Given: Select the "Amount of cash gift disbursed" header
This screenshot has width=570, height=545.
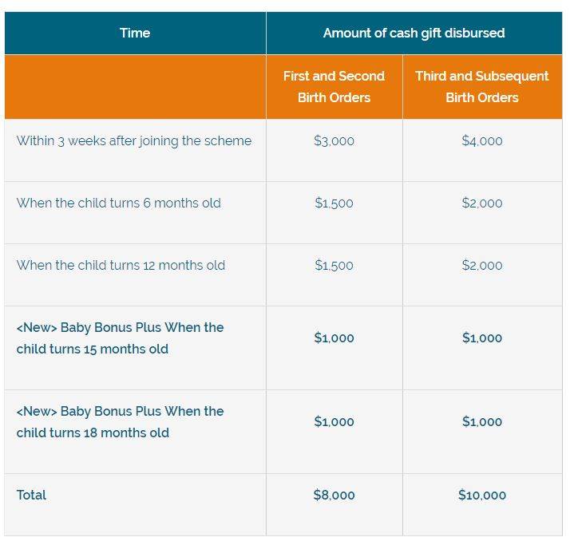Looking at the screenshot, I should 414,33.
